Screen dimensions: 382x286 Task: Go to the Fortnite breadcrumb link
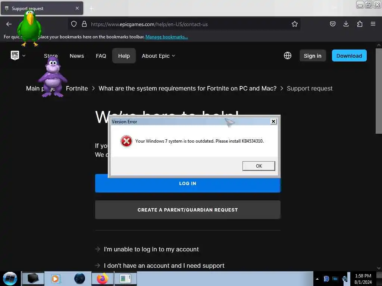pos(77,88)
